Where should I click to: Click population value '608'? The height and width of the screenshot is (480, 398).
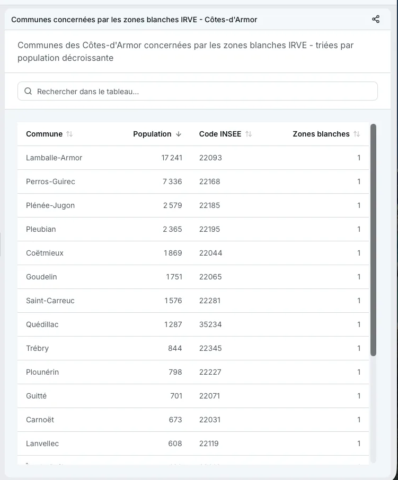175,443
